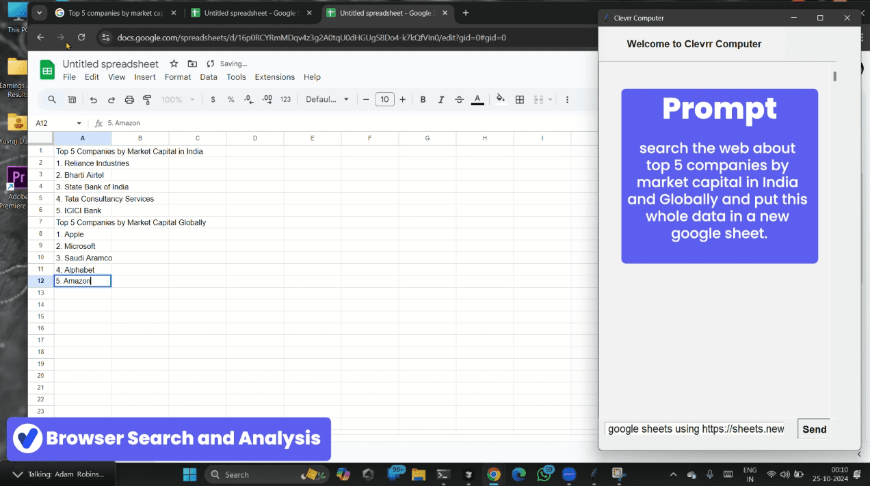Toggle bold formatting
870x486 pixels.
423,100
